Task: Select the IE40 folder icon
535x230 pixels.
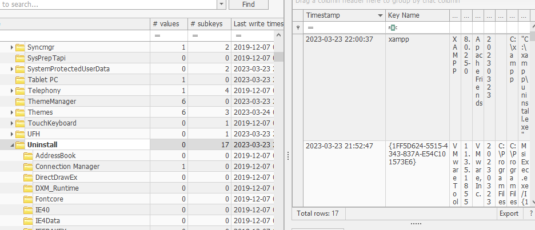Action: point(29,209)
